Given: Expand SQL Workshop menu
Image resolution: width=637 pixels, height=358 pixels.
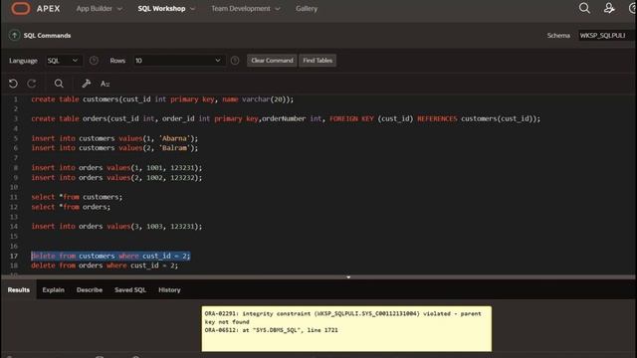Looking at the screenshot, I should (x=166, y=9).
